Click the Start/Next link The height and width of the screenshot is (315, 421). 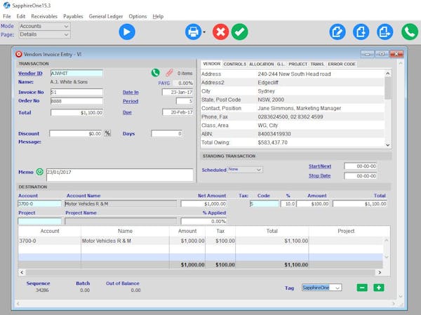(x=319, y=166)
